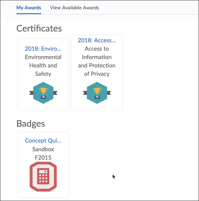Switch to the My Awards tab
Viewport: 199px width, 201px height.
click(x=29, y=7)
